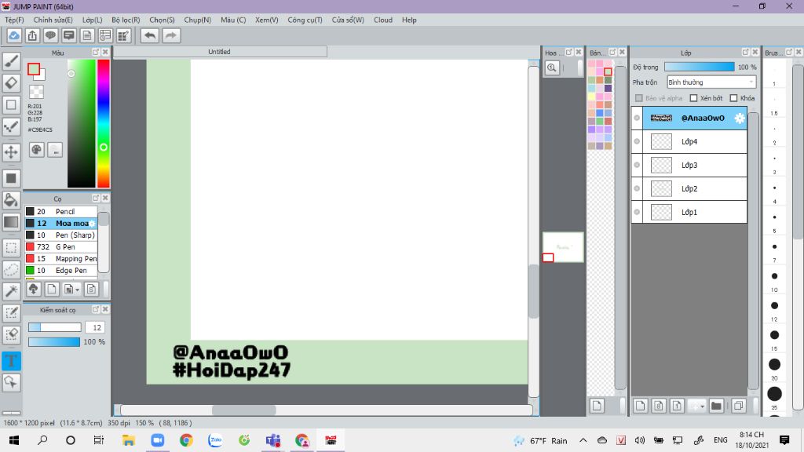
Task: Select the G Pen brush
Action: [61, 247]
